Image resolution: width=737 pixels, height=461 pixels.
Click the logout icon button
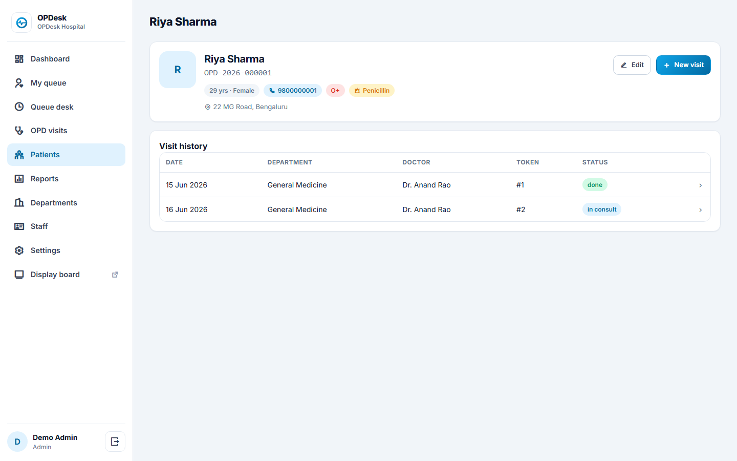(x=115, y=442)
